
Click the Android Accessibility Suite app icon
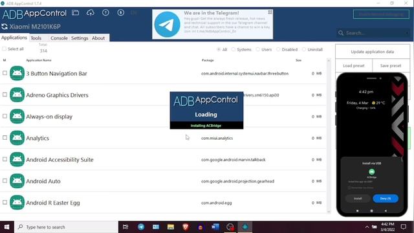tap(17, 159)
